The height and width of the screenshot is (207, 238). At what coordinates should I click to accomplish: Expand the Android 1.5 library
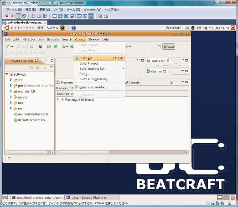pyautogui.click(x=11, y=91)
